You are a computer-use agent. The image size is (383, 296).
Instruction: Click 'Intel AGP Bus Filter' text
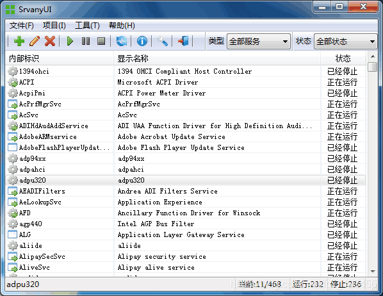156,224
